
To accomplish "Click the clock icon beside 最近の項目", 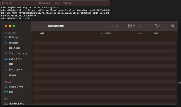I will point(6,48).
